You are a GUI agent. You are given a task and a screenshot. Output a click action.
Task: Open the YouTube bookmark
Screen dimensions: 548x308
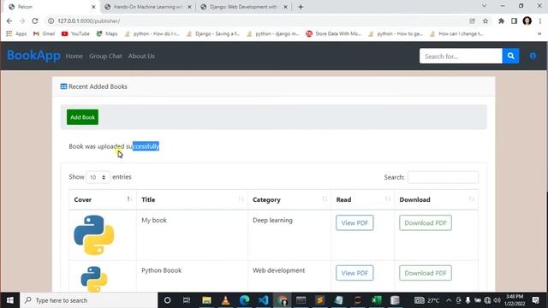(75, 34)
